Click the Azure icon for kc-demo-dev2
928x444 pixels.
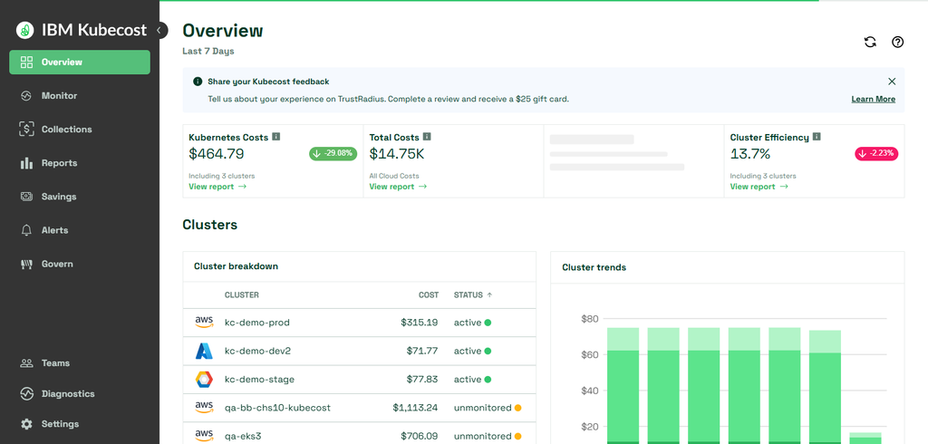(204, 351)
